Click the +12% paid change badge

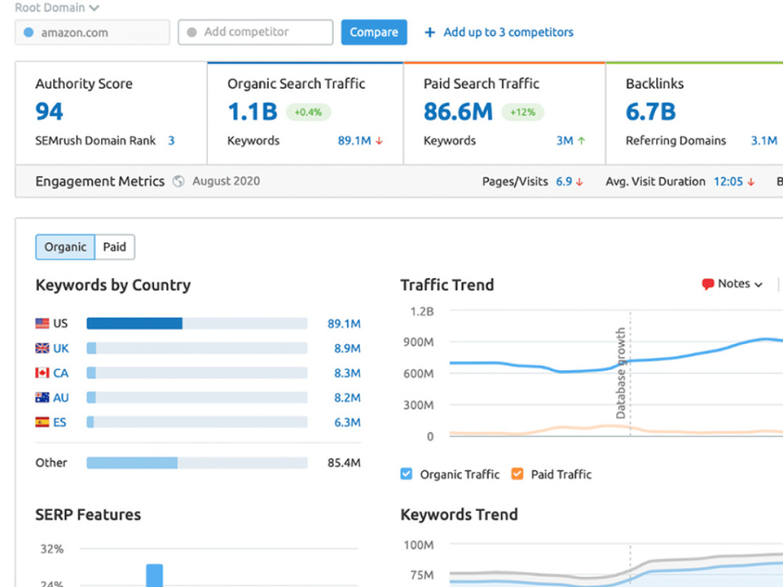coord(522,112)
